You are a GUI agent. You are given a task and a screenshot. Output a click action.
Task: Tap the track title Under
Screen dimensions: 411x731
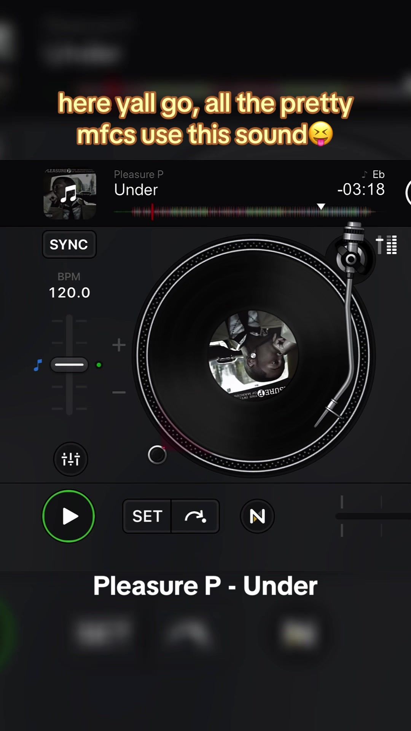pyautogui.click(x=136, y=190)
